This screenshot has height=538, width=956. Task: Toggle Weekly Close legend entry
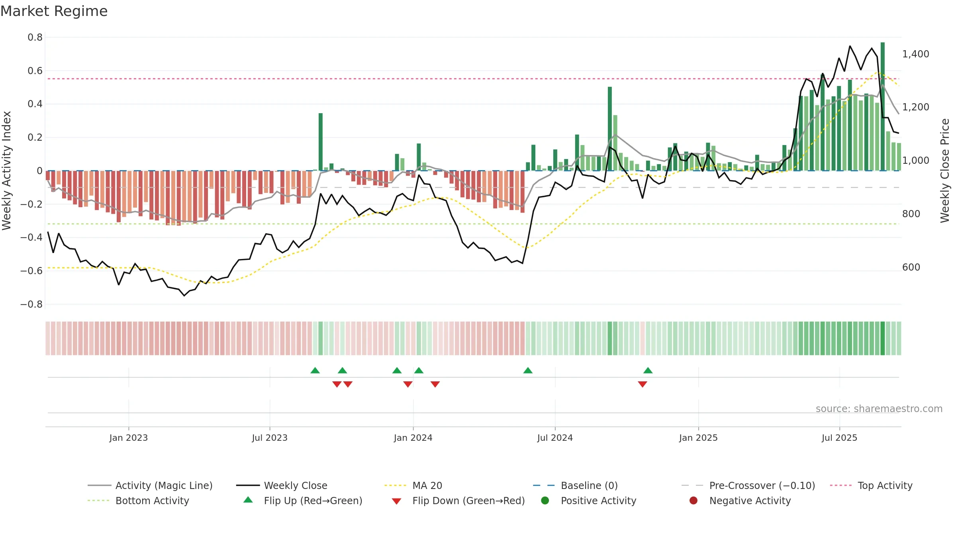282,485
